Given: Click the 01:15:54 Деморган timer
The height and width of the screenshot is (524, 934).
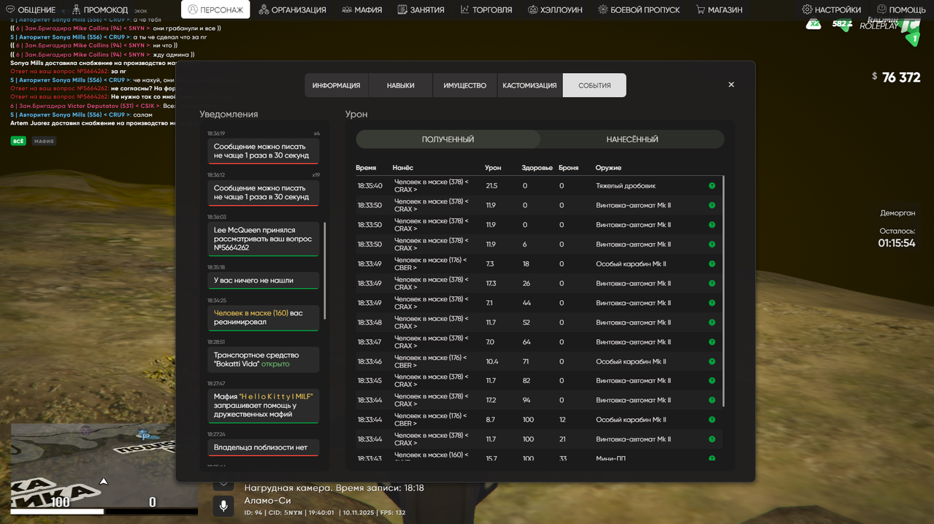Looking at the screenshot, I should (x=897, y=243).
